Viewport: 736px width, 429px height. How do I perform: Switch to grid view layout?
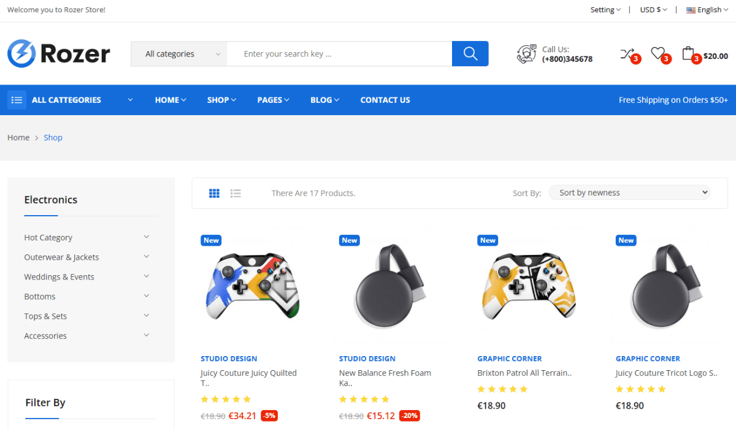214,193
